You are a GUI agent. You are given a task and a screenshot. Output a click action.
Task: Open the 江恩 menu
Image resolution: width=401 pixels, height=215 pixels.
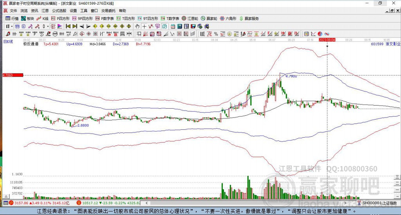coord(45,11)
